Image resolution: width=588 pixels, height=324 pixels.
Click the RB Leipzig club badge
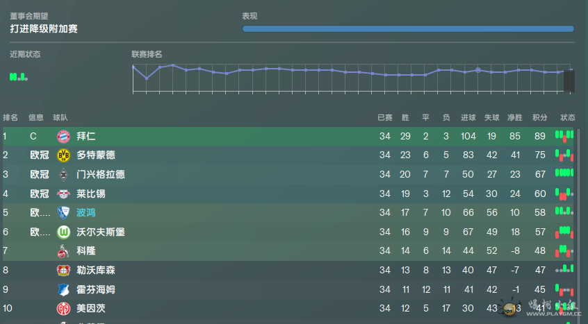[64, 194]
